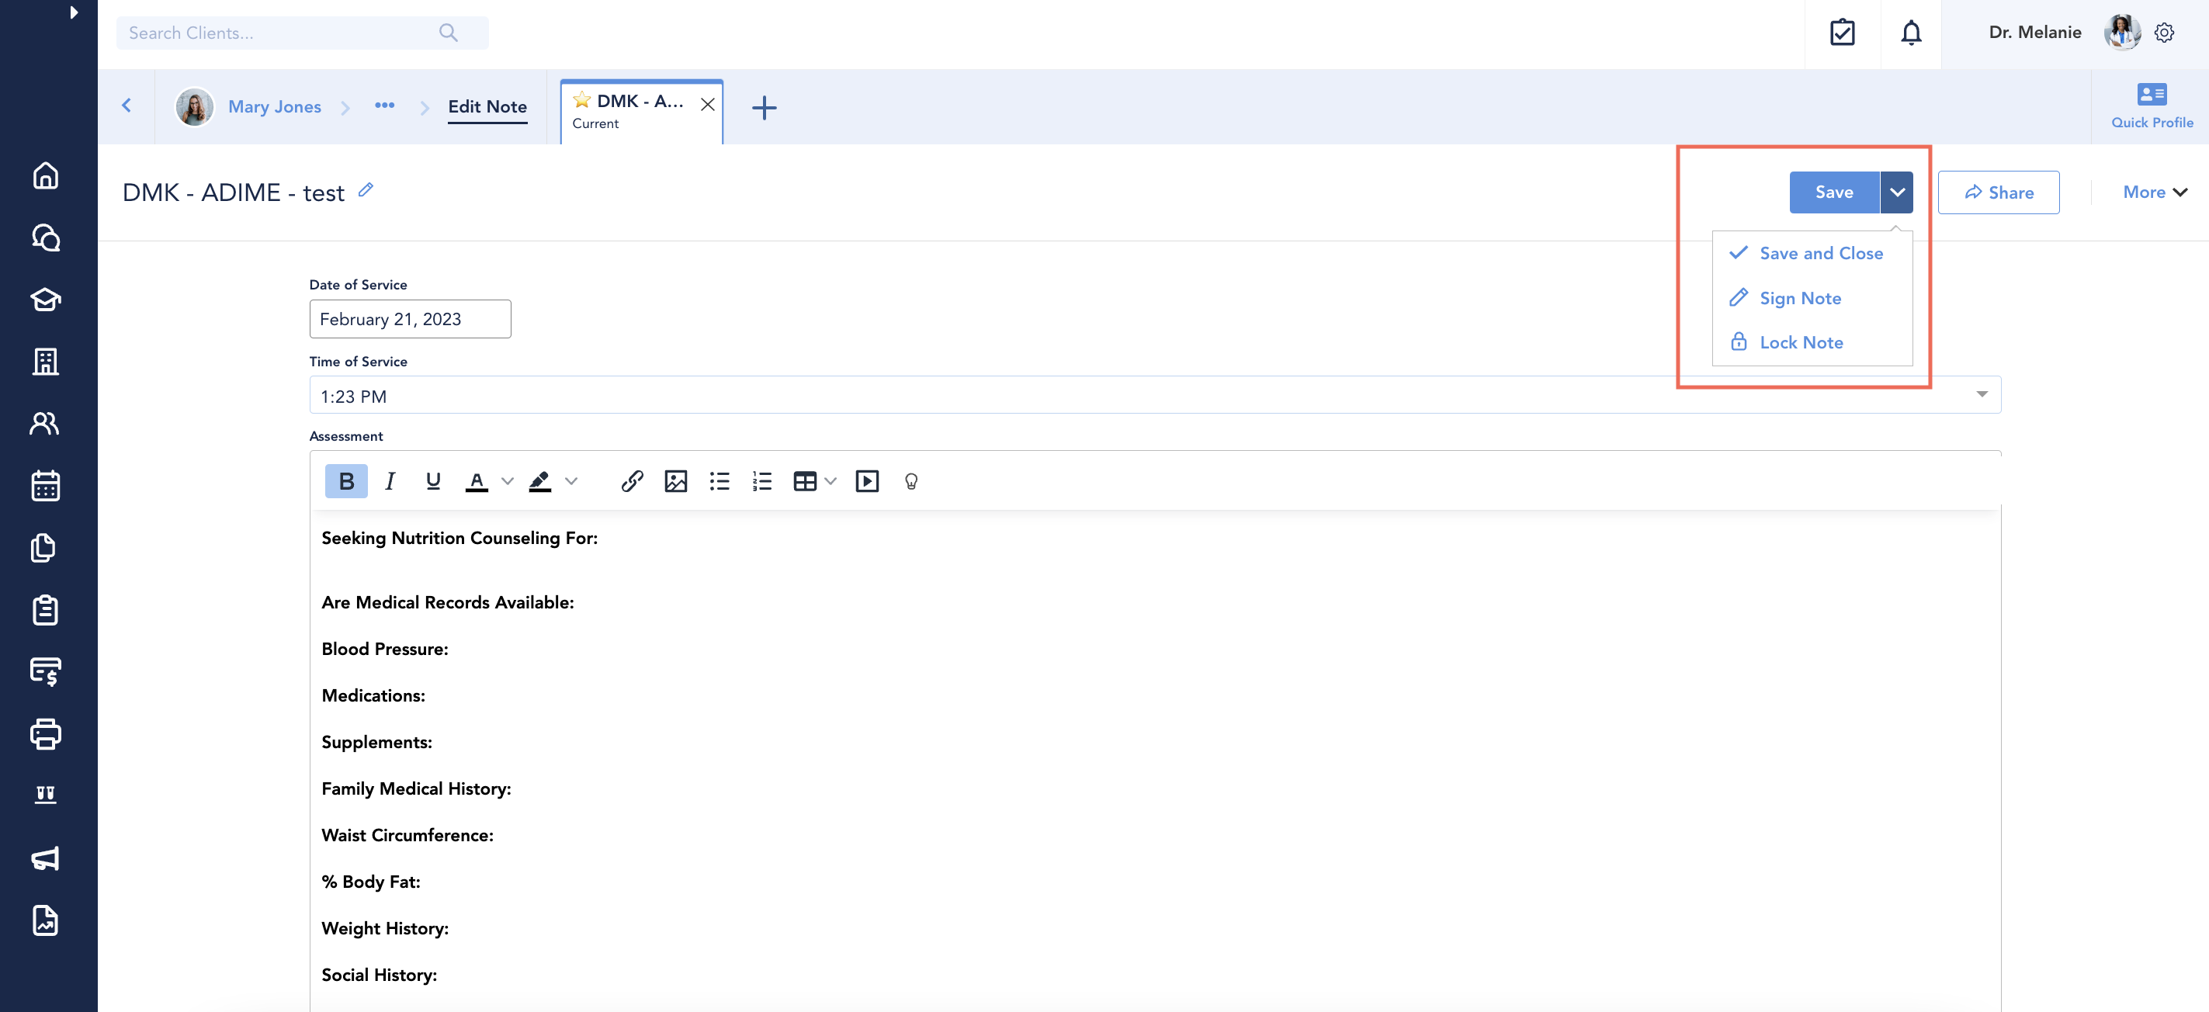Insert a hyperlink in the Assessment editor
The width and height of the screenshot is (2209, 1012).
click(x=632, y=481)
